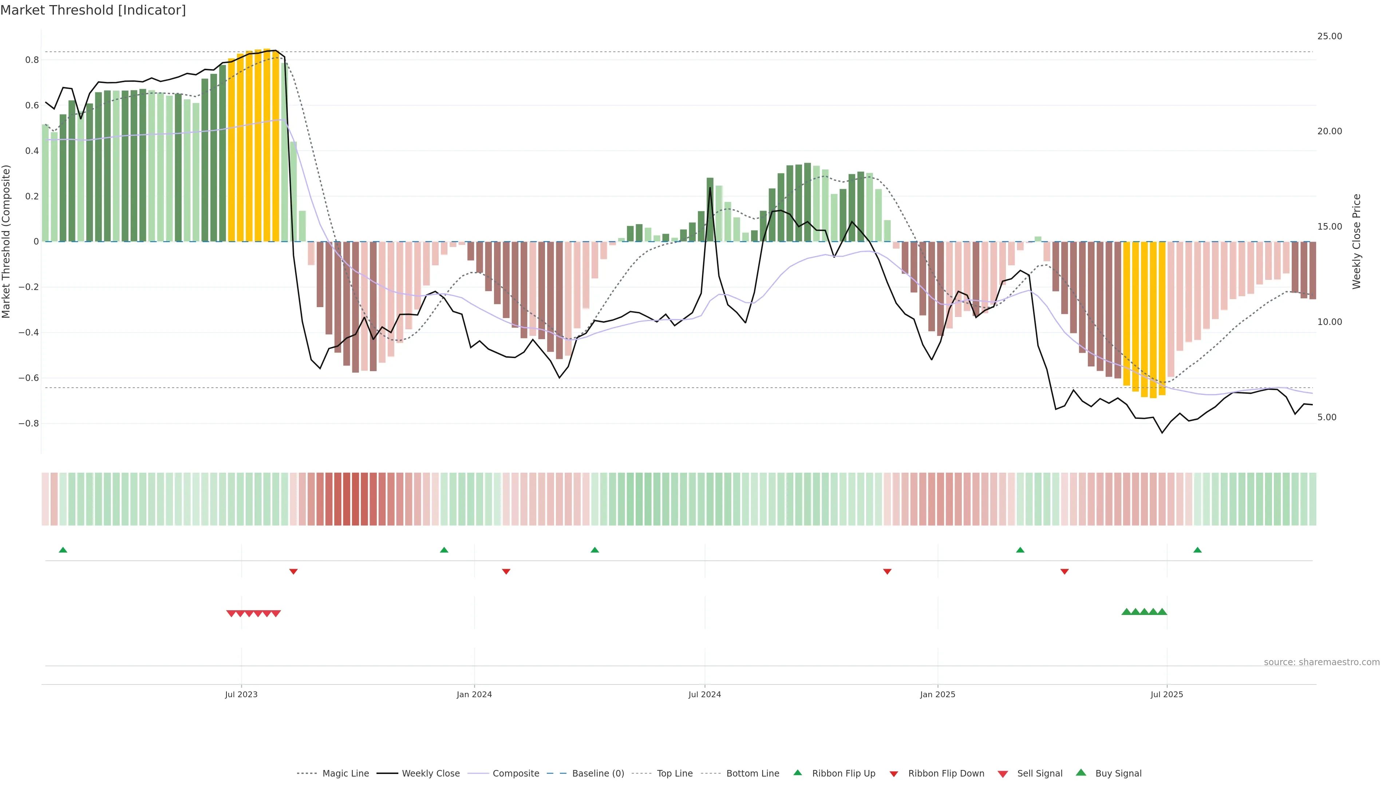Click Sell Signal legend icon
This screenshot has height=786, width=1398.
click(x=1002, y=774)
